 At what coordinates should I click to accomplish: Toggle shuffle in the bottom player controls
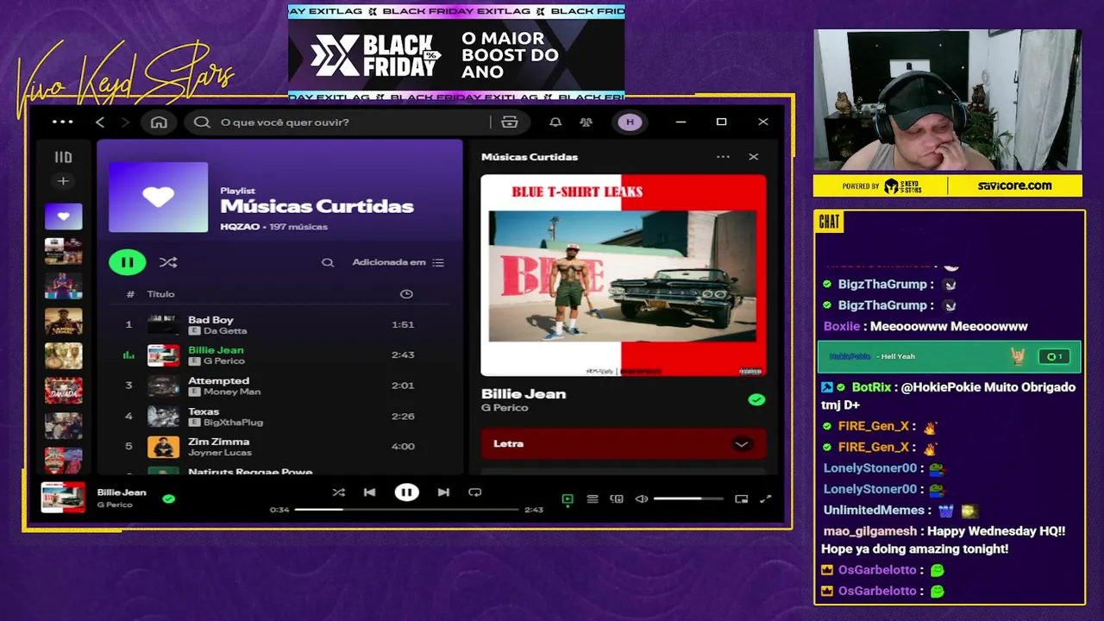[x=339, y=492]
